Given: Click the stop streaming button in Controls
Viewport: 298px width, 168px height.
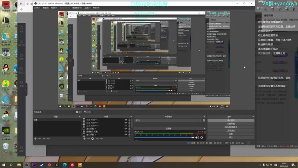Looking at the screenshot, I should [231, 120].
